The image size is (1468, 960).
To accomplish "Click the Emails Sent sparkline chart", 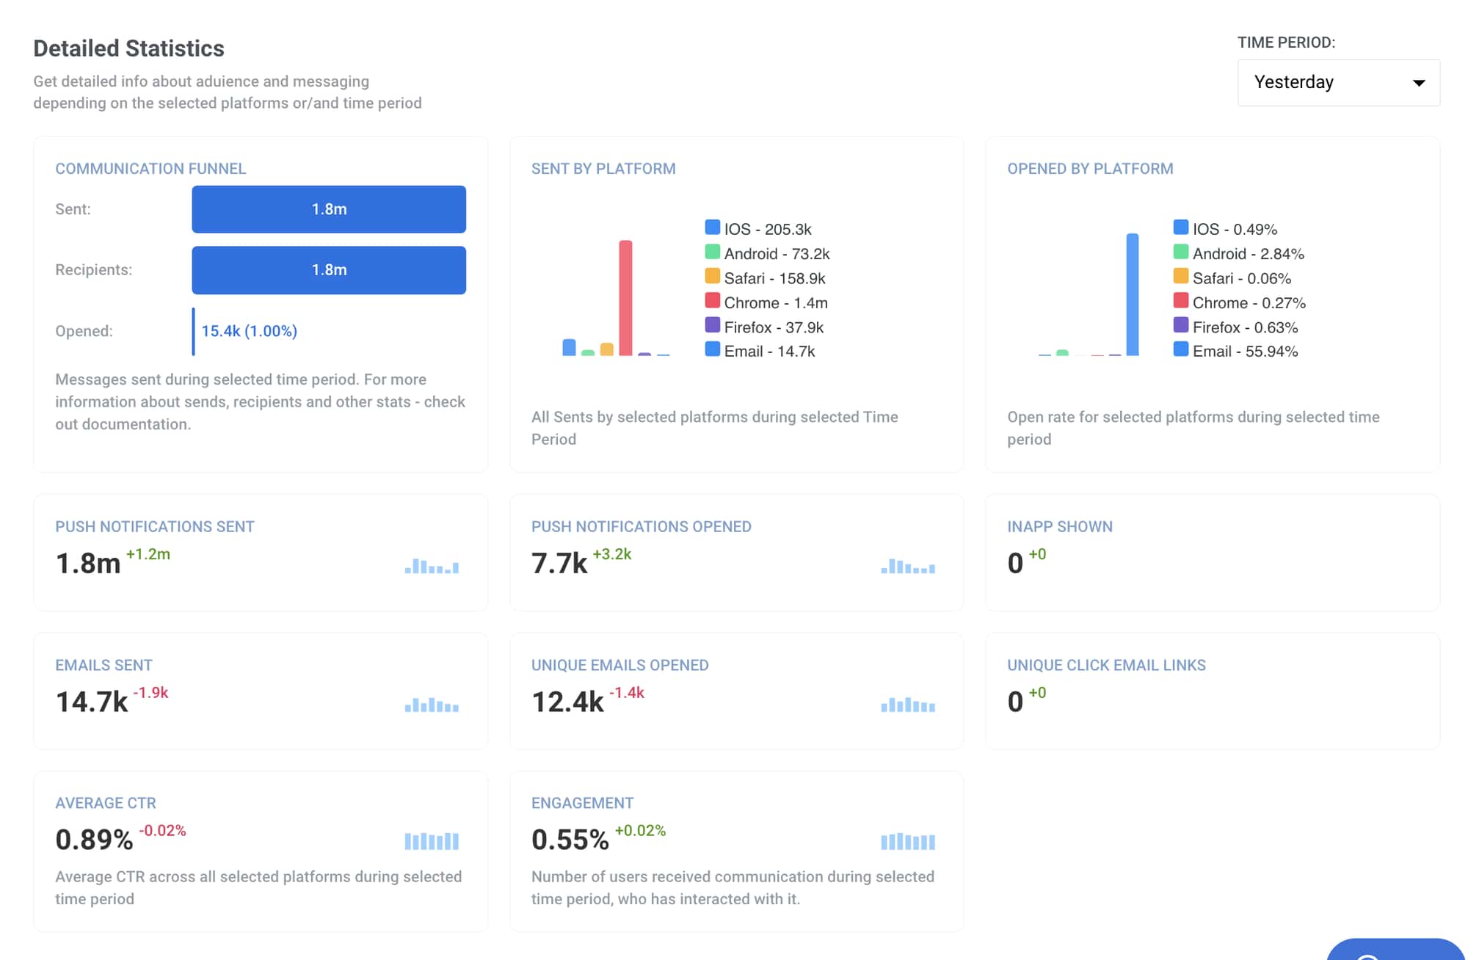I will click(432, 703).
